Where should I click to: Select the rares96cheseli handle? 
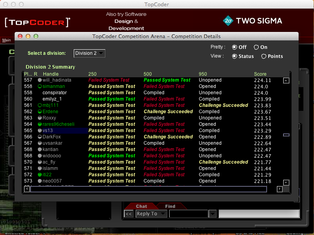(x=58, y=124)
